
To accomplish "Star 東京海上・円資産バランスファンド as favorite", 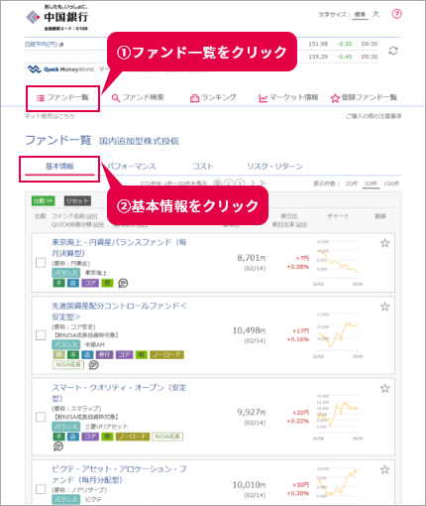I will tap(384, 243).
